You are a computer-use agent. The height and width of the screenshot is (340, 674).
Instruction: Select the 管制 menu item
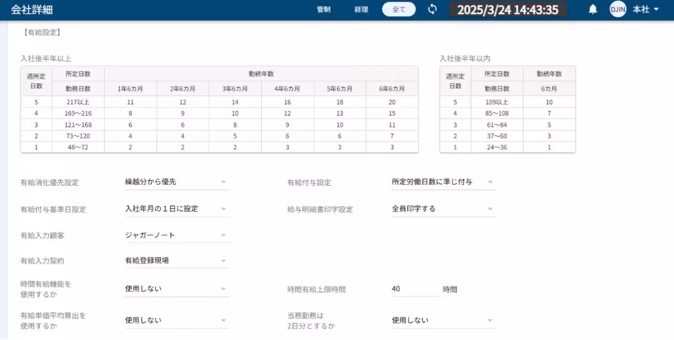(324, 9)
